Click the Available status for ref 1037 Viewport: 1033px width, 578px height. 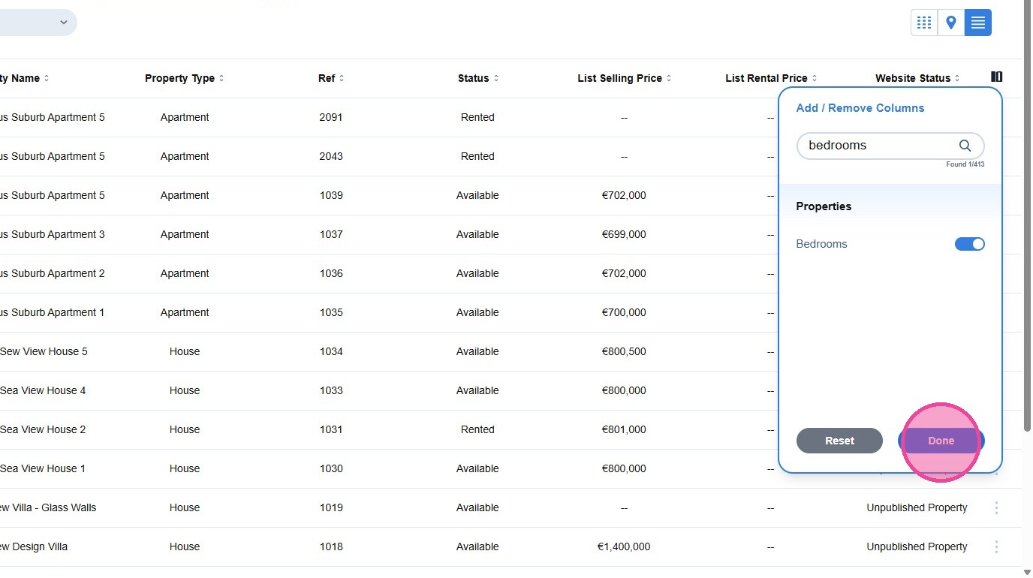[x=477, y=234]
